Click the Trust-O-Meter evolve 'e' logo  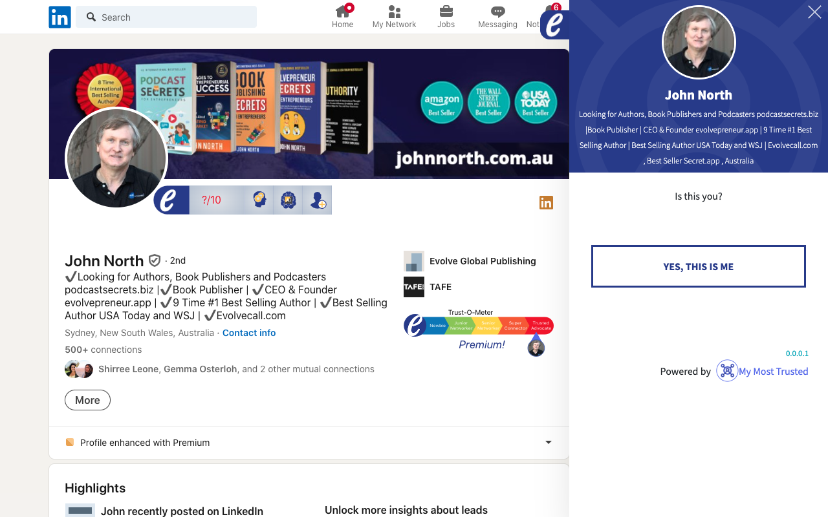(x=415, y=325)
